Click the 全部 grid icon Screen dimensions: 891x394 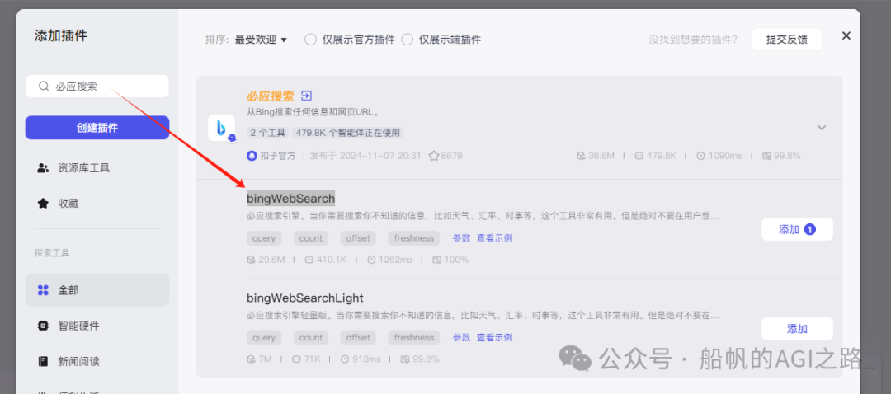[43, 290]
